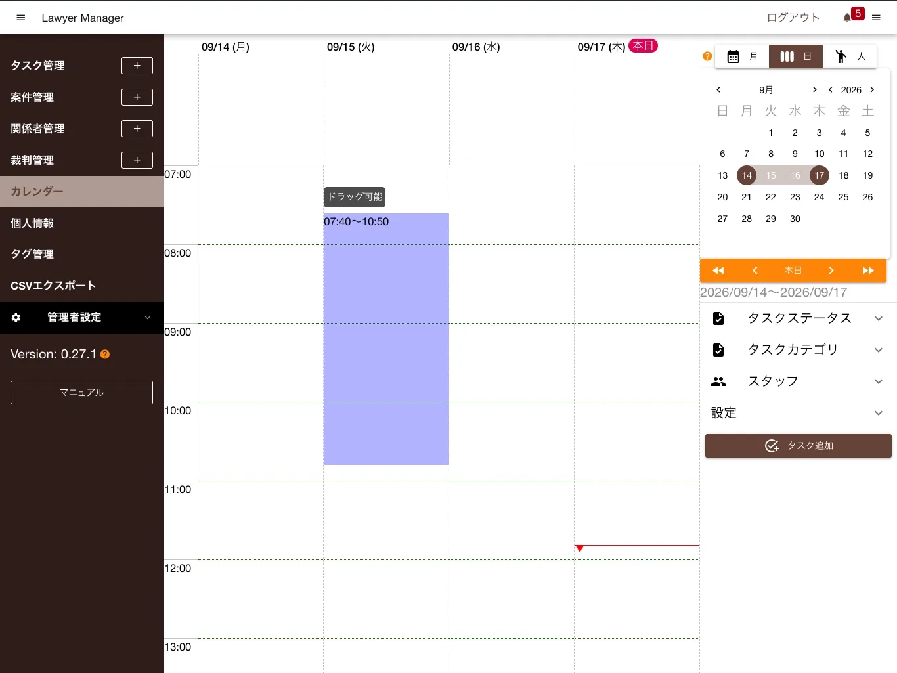
Task: Go to previous year before 2026
Action: coord(831,90)
